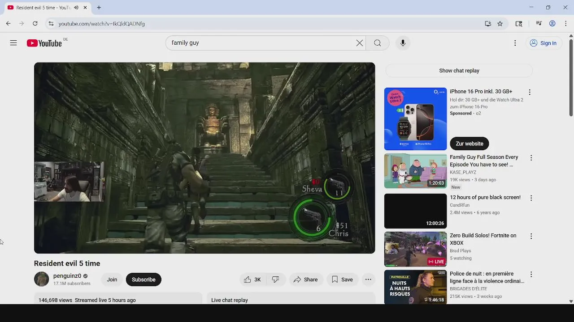Click the magnifier search button
574x322 pixels.
coord(378,43)
